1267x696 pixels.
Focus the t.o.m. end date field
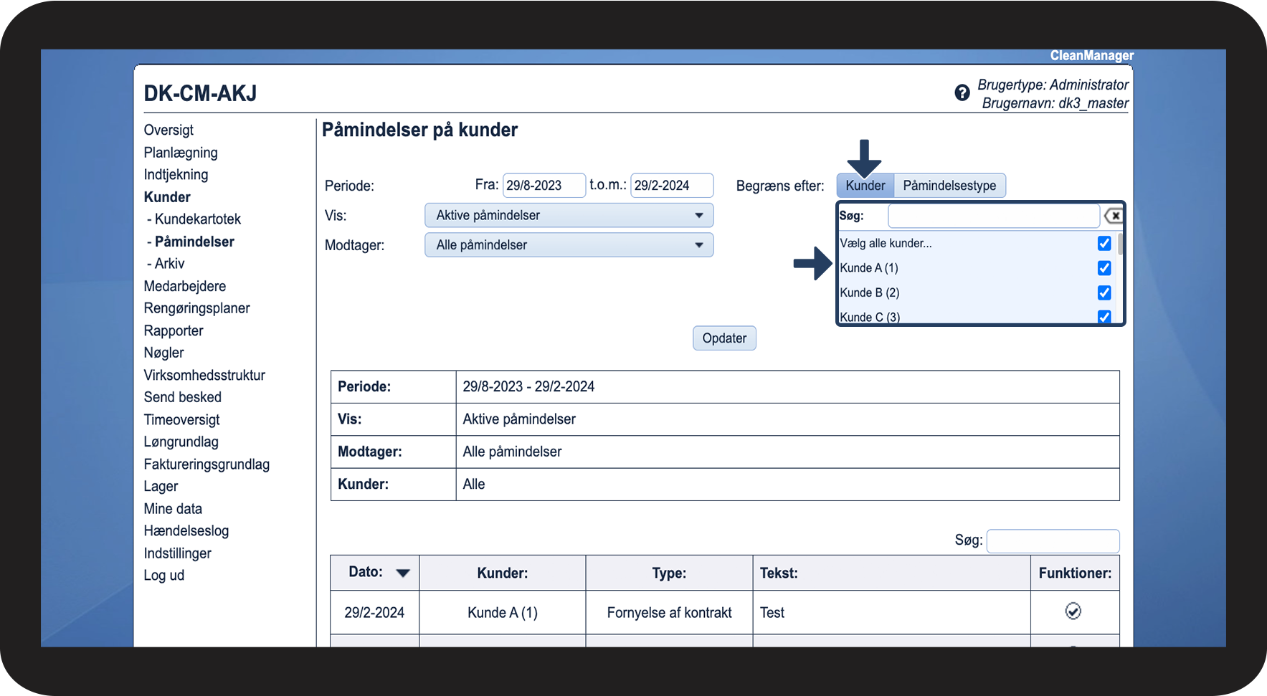click(671, 186)
